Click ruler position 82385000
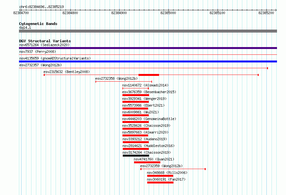286x195 pixels. click(x=168, y=13)
